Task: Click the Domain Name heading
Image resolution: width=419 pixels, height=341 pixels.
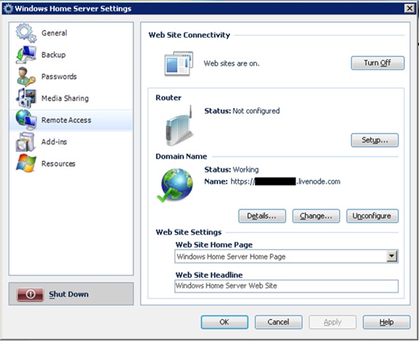Action: click(x=181, y=156)
